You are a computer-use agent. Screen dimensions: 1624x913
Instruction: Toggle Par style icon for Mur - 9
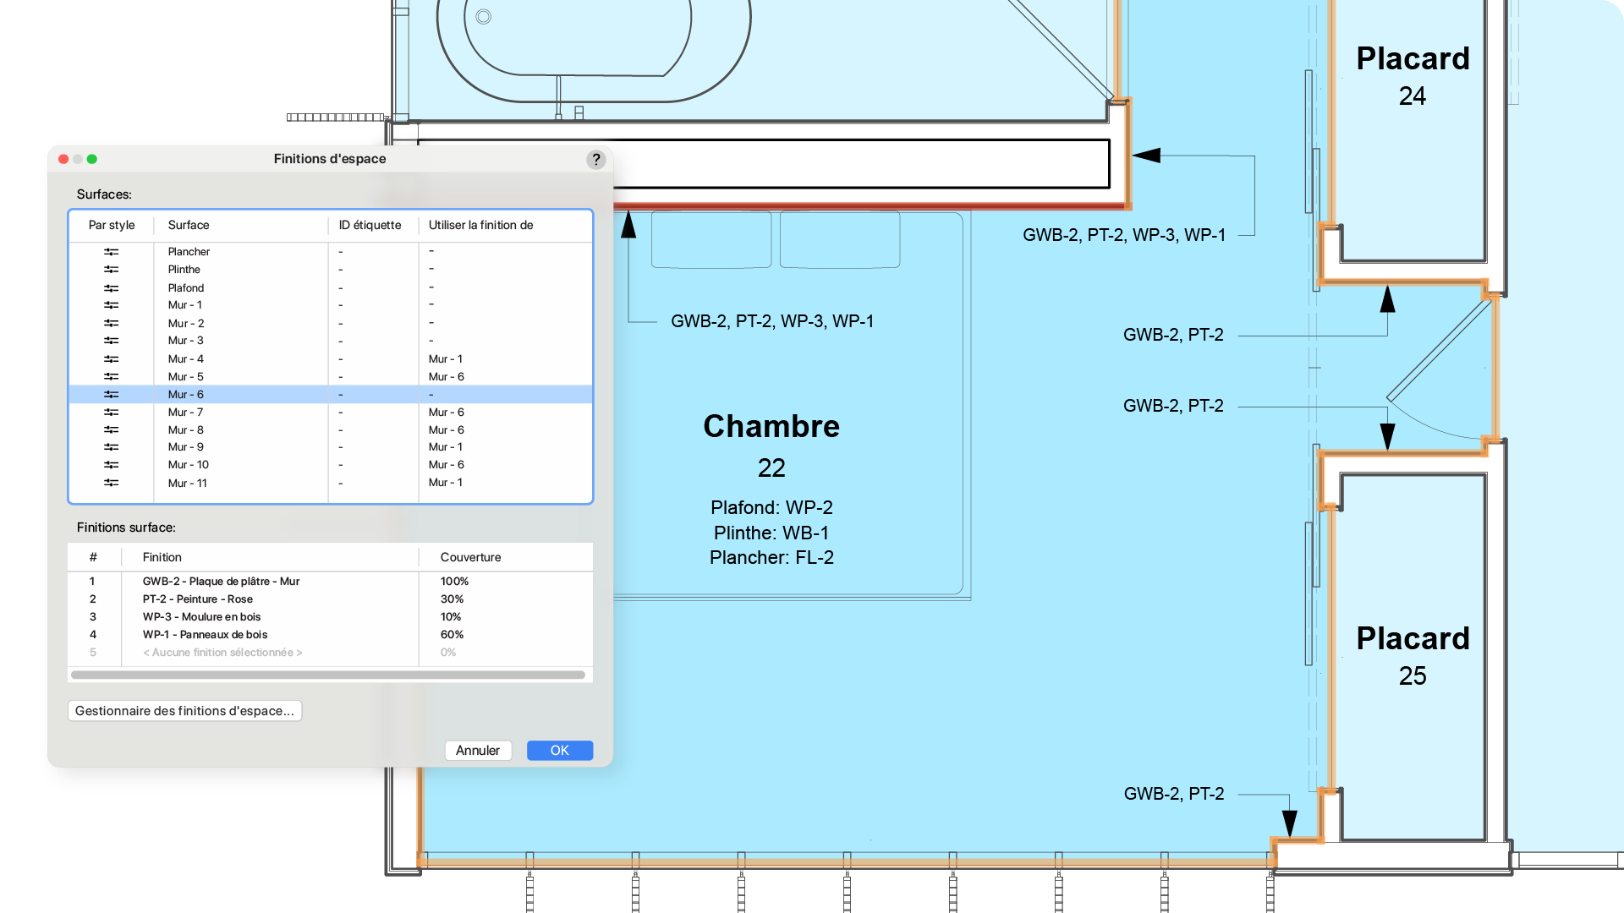tap(111, 447)
